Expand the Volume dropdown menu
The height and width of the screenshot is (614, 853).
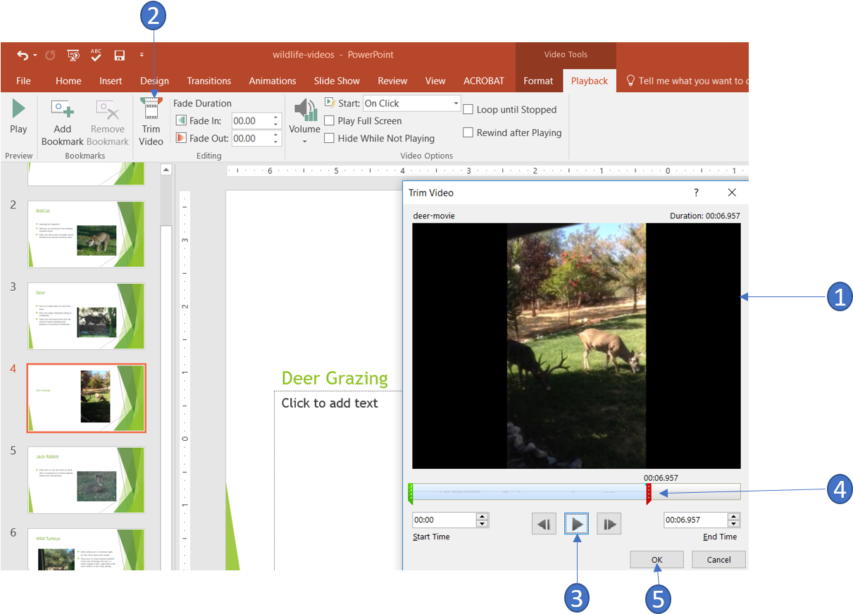point(304,141)
